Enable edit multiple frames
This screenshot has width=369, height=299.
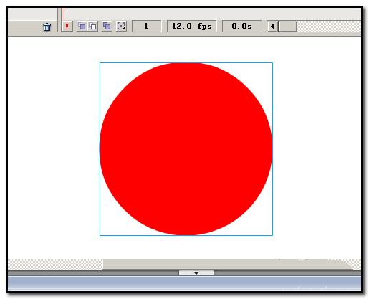click(x=107, y=26)
